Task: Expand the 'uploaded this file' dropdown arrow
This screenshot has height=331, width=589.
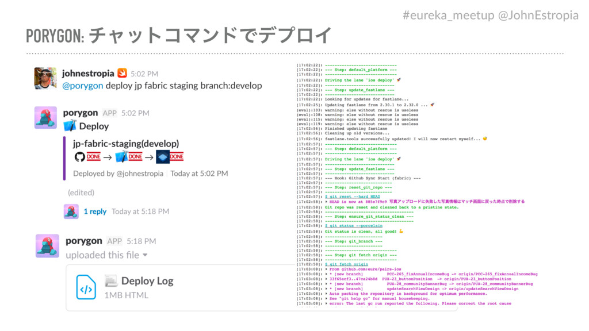Action: [x=145, y=255]
